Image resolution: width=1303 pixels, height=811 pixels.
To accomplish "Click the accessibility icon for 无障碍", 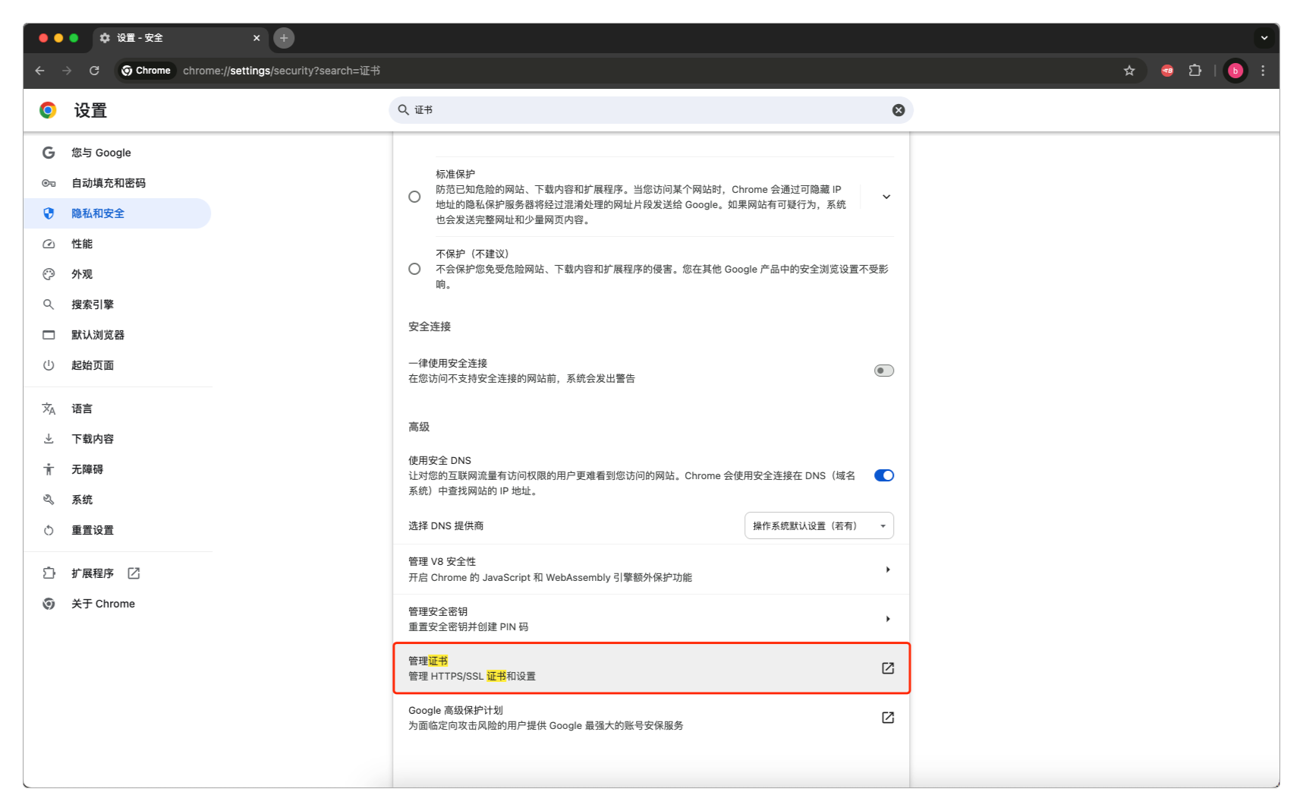I will [49, 469].
